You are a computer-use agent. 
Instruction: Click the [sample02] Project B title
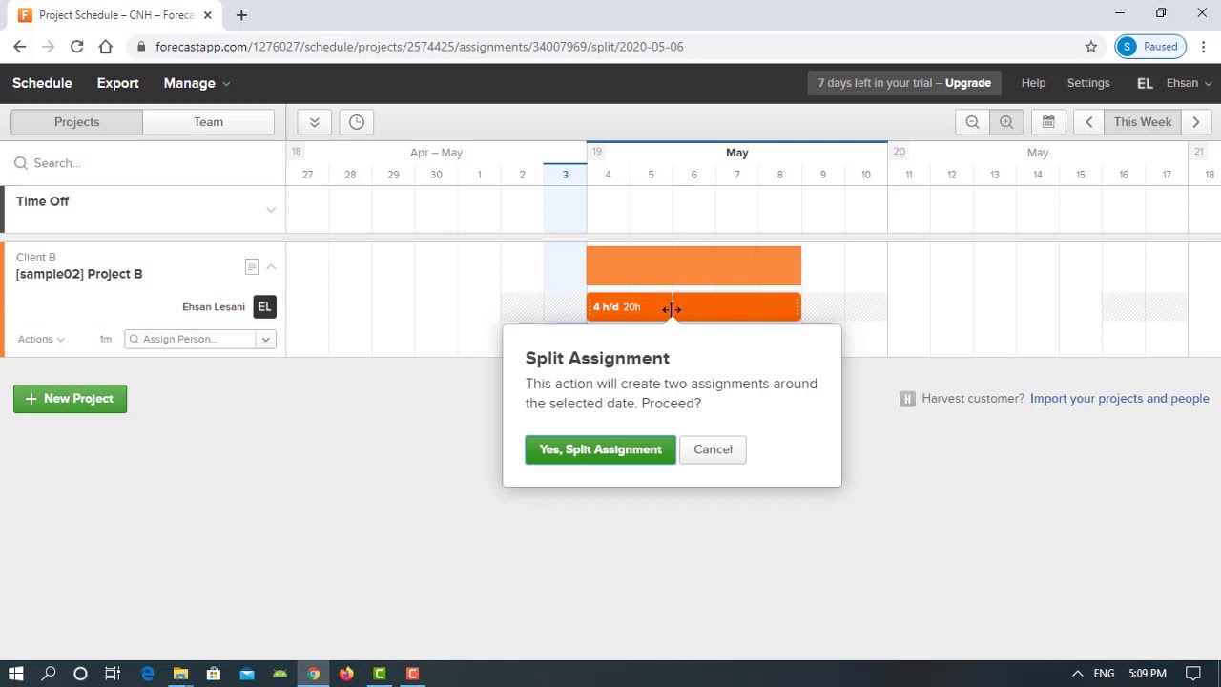point(79,274)
